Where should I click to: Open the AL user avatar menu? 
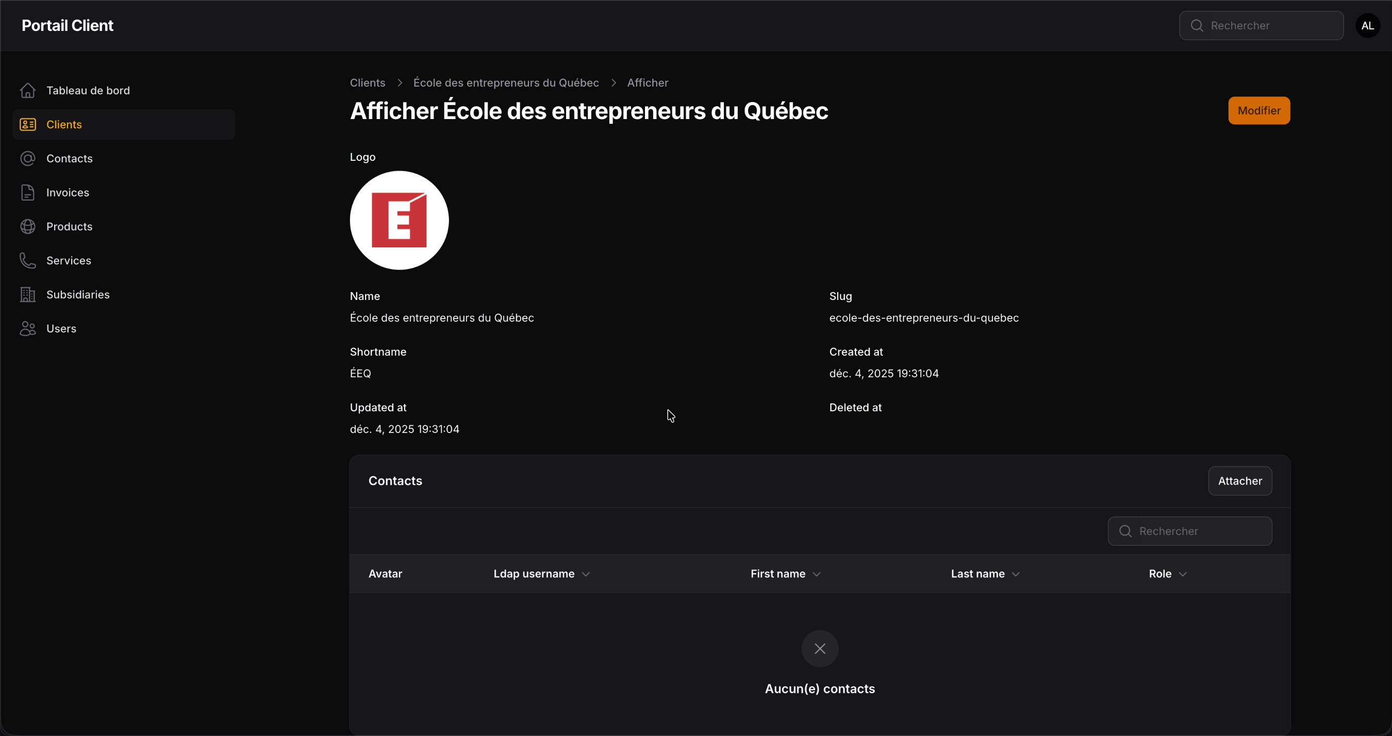pos(1367,25)
